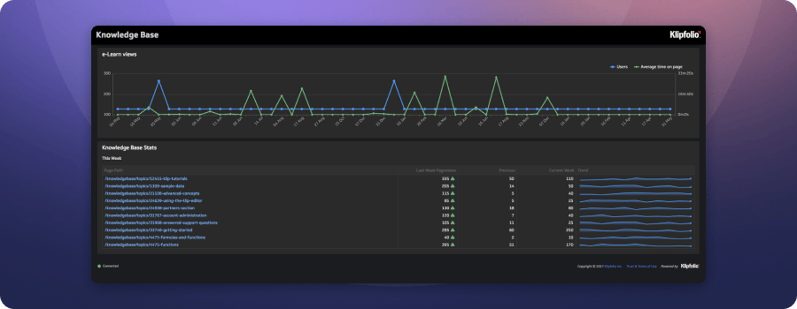Click the green up arrow beside 130
The image size is (797, 309).
tap(452, 208)
